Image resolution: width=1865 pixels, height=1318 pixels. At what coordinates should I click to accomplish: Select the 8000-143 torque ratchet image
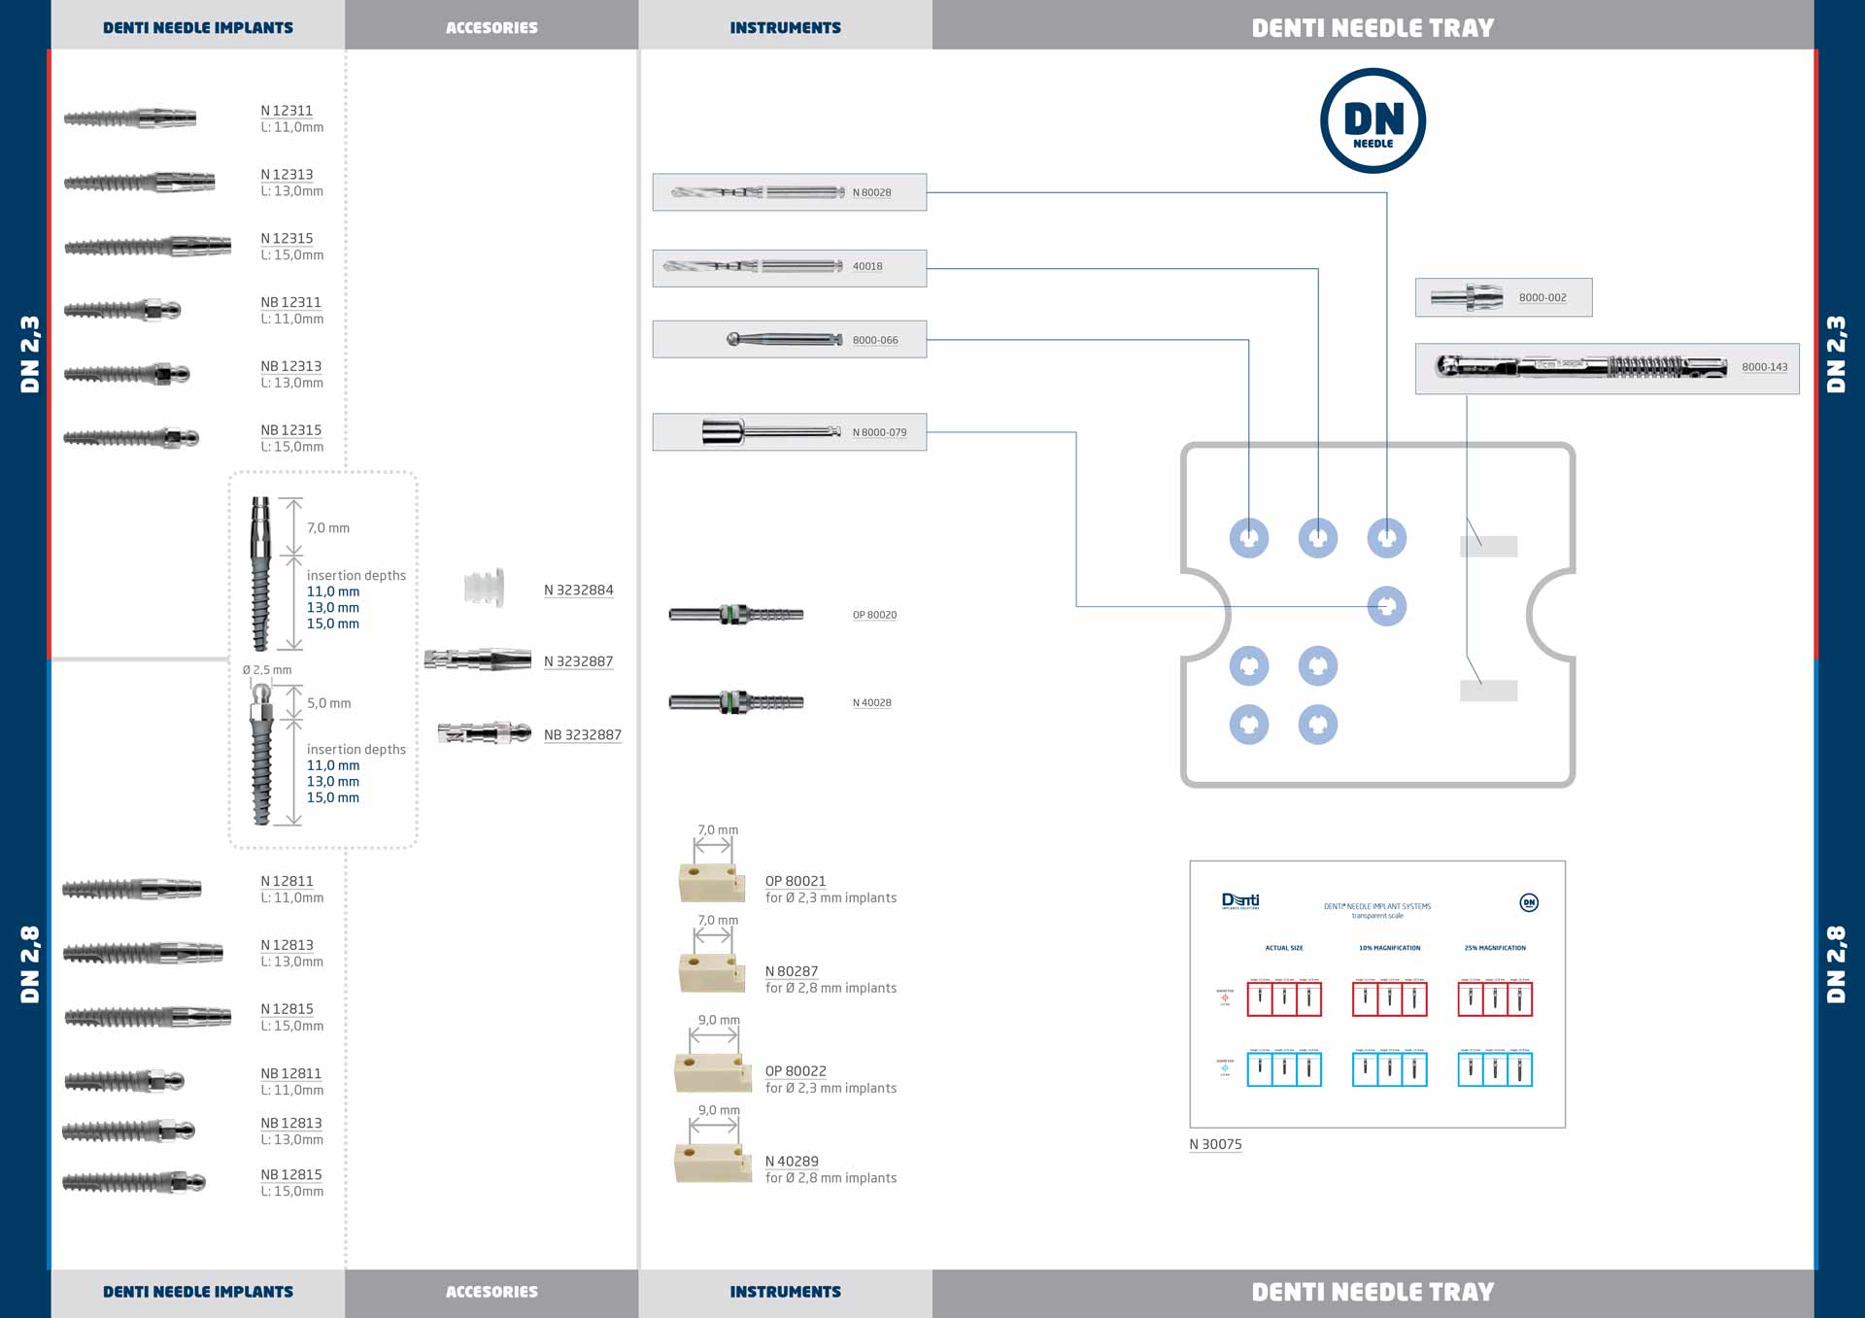[x=1580, y=367]
